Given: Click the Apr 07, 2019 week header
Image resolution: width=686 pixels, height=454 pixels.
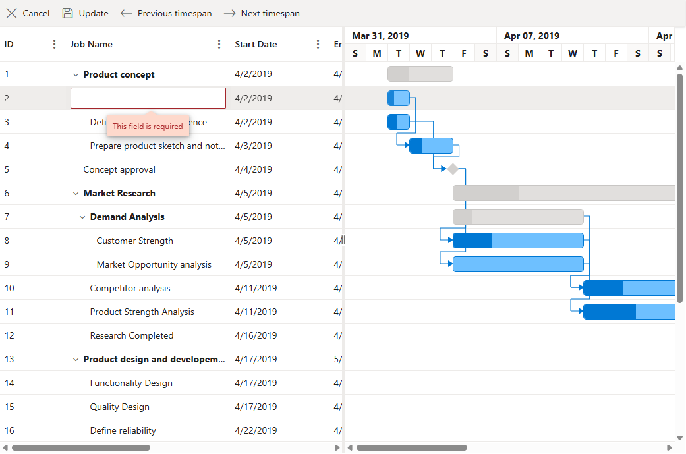Looking at the screenshot, I should [x=532, y=36].
